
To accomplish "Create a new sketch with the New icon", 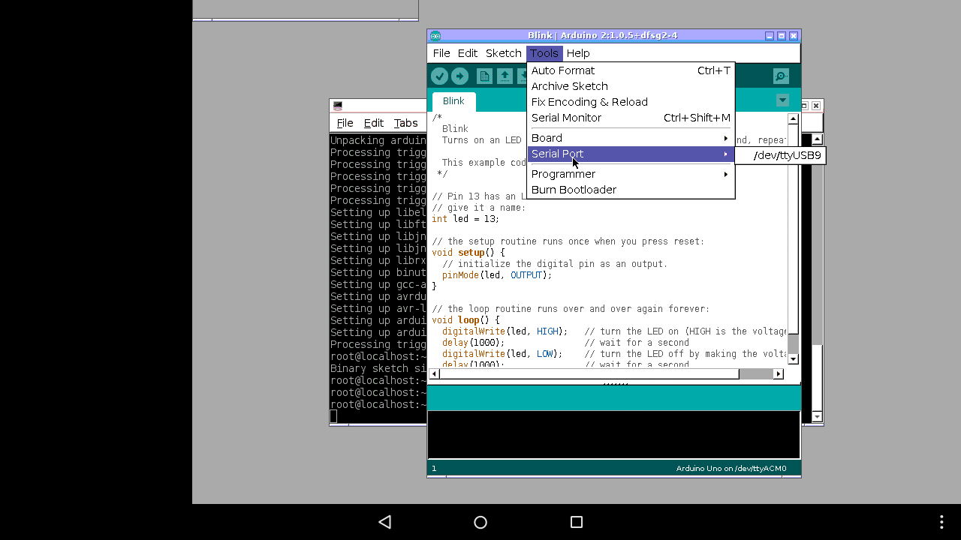I will [484, 76].
